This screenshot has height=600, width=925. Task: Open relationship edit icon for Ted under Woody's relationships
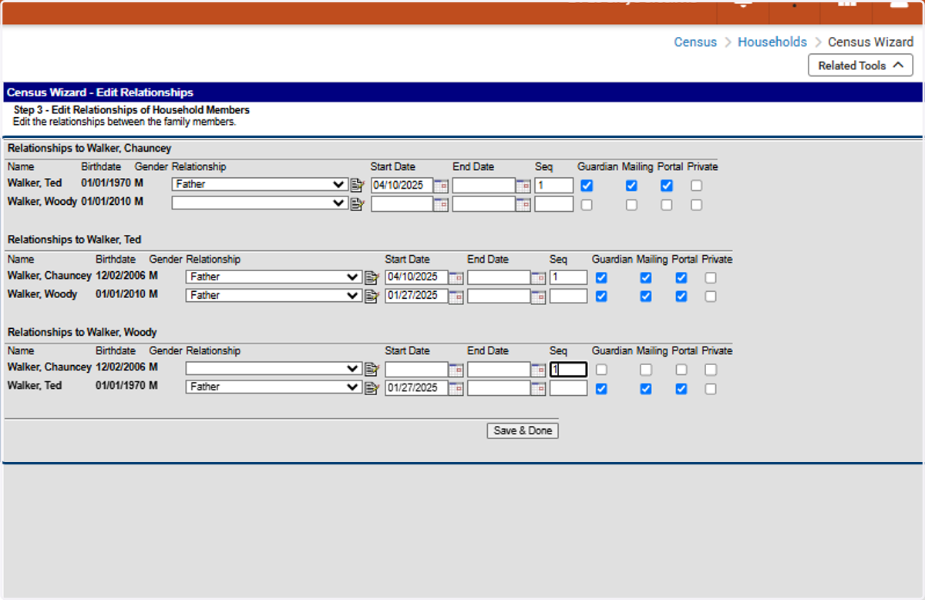pyautogui.click(x=372, y=387)
